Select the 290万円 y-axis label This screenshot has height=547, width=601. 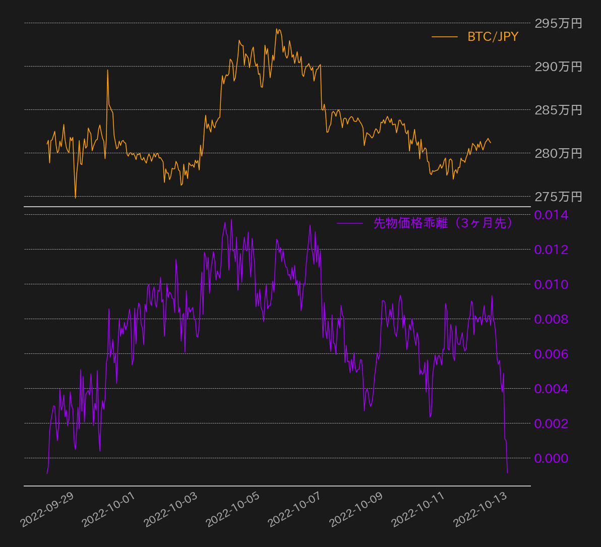click(x=558, y=67)
